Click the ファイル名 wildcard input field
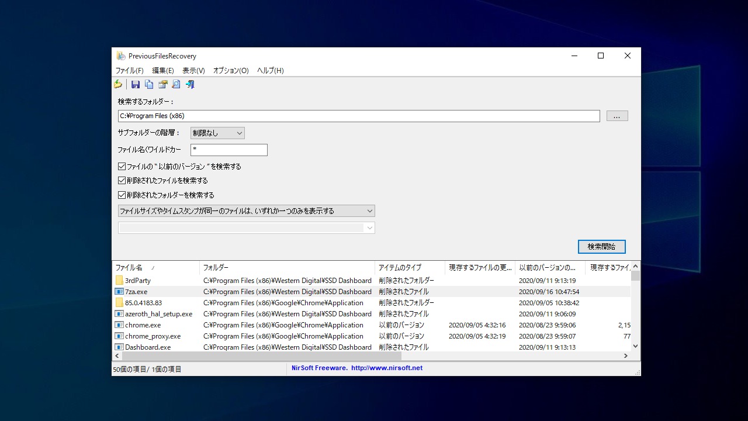748x421 pixels. pos(229,150)
